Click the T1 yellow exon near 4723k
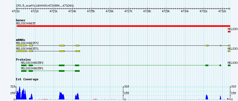This screenshot has height=101, width=238. [62, 51]
